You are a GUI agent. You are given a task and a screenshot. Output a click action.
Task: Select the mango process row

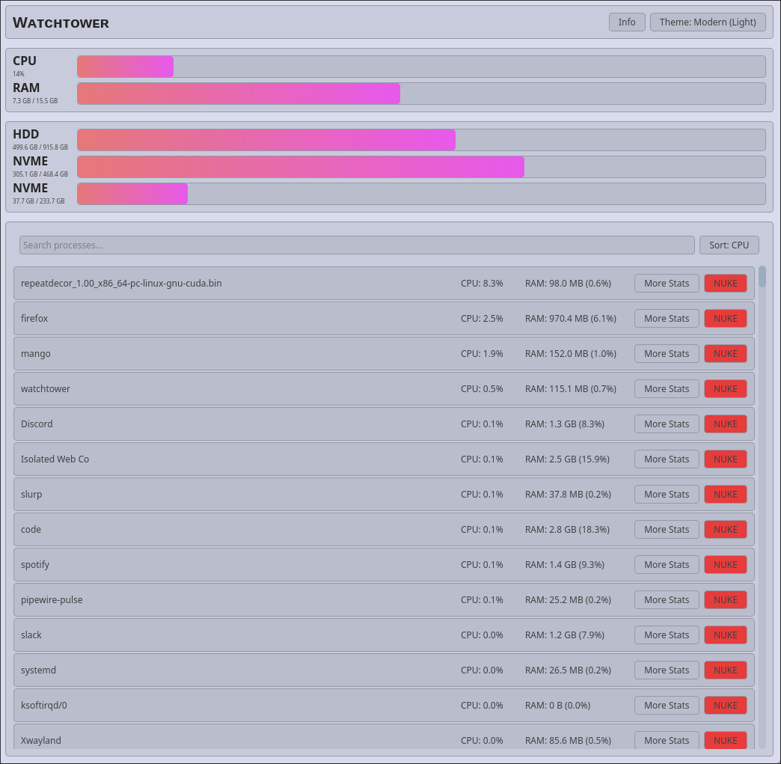pyautogui.click(x=224, y=354)
